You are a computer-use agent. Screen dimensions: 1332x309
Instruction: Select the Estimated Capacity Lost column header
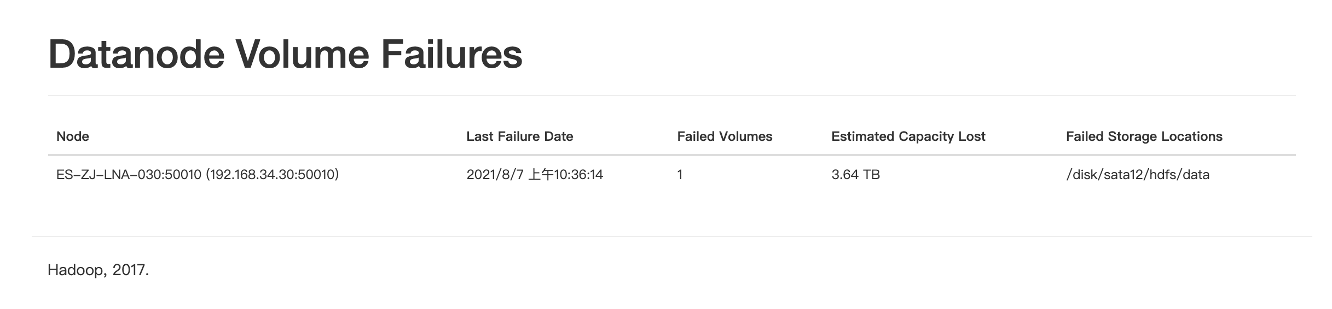tap(908, 136)
